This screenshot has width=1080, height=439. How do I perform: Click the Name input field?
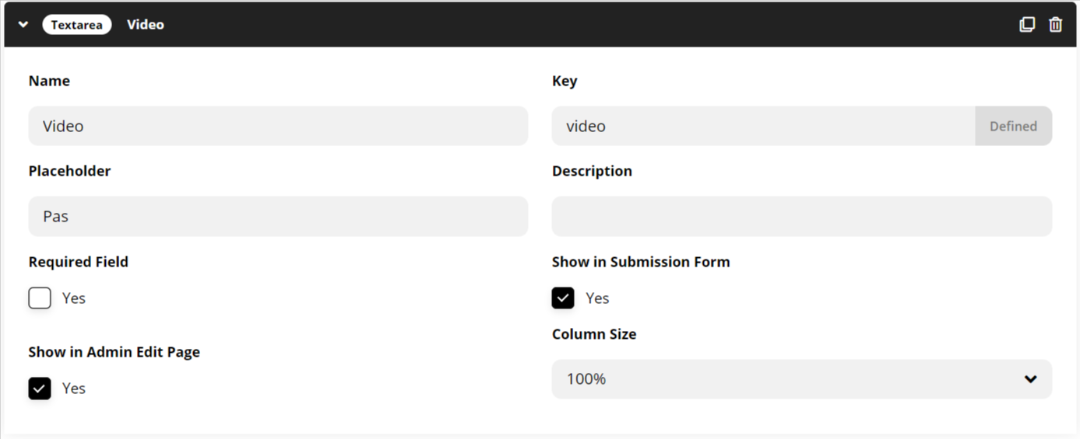click(278, 126)
